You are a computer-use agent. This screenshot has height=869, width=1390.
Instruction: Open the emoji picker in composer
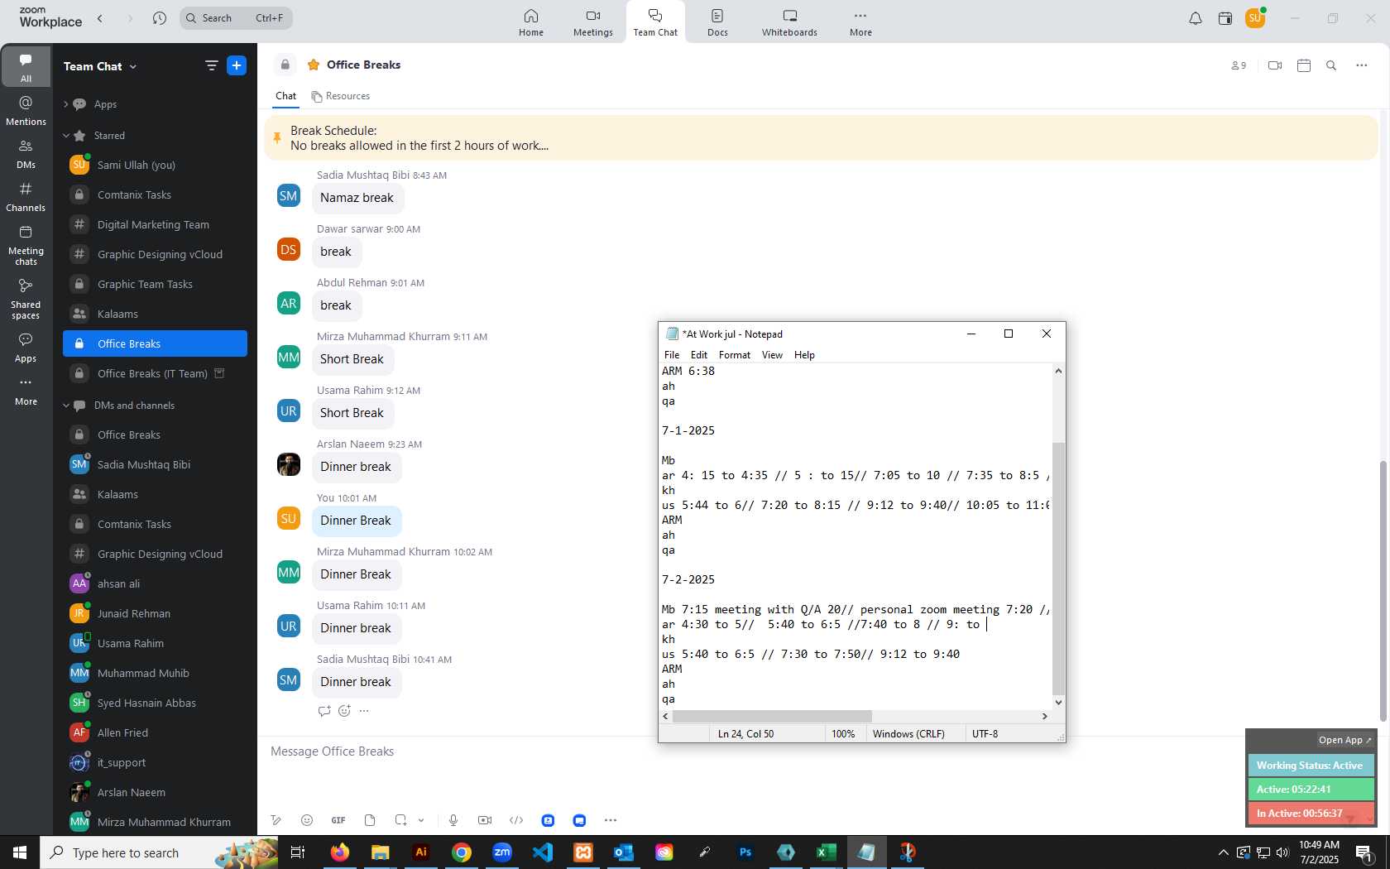307,820
